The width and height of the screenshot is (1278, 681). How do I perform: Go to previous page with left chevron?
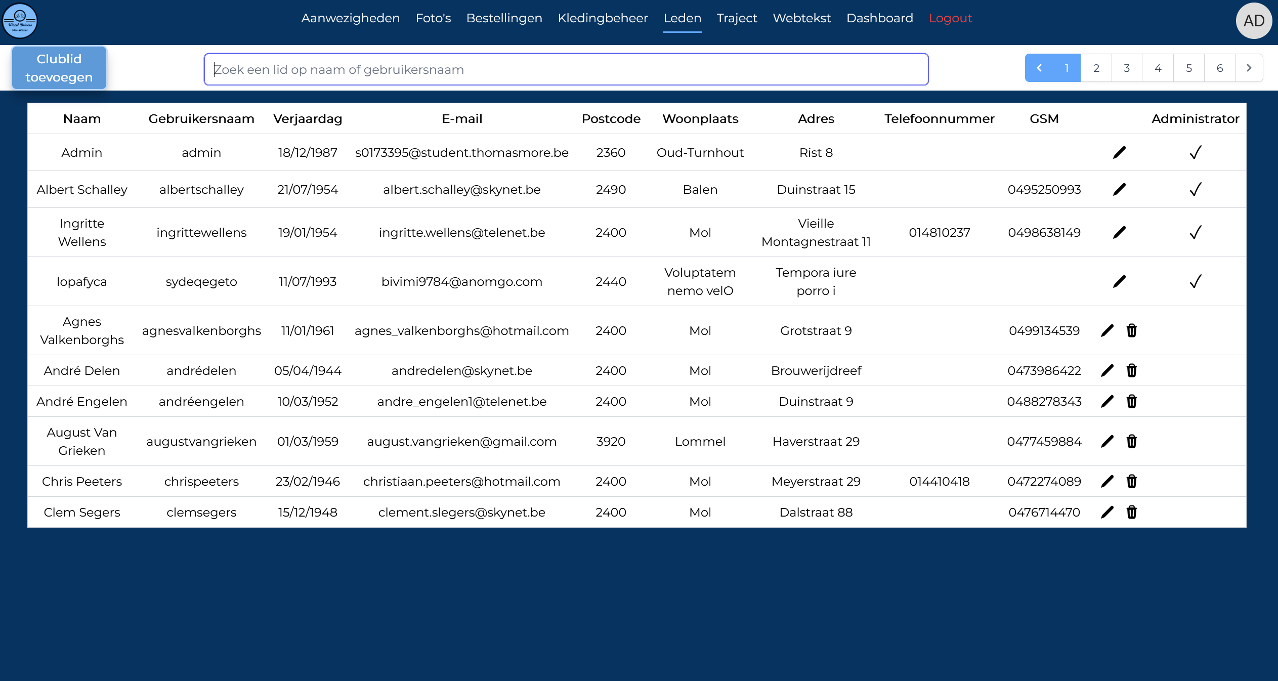coord(1040,67)
